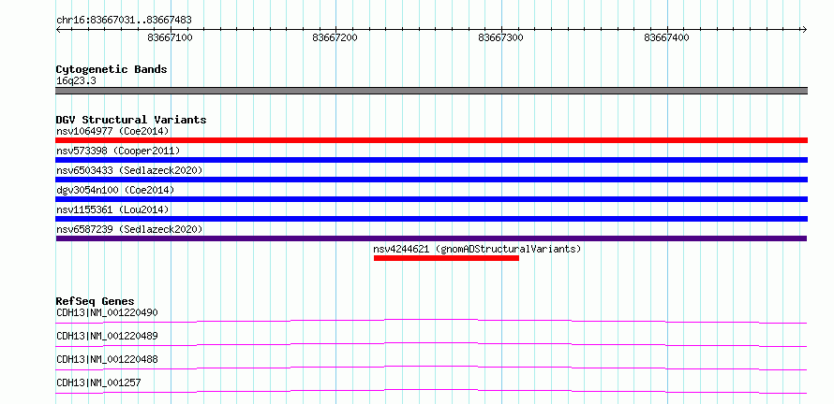Open the nsv4244621 (gnomADStructuralVariants) label

(x=477, y=249)
